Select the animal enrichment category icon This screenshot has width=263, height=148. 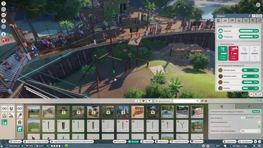pyautogui.click(x=11, y=109)
